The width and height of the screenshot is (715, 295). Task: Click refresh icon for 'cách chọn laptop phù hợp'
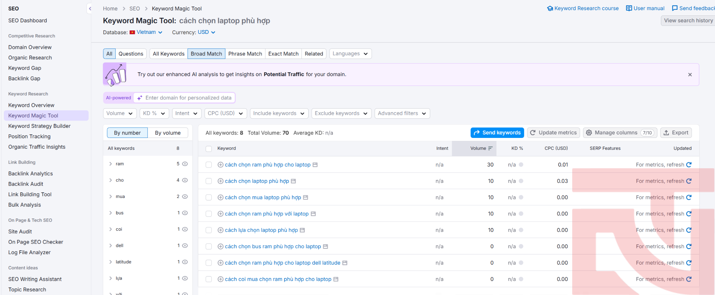coord(689,181)
